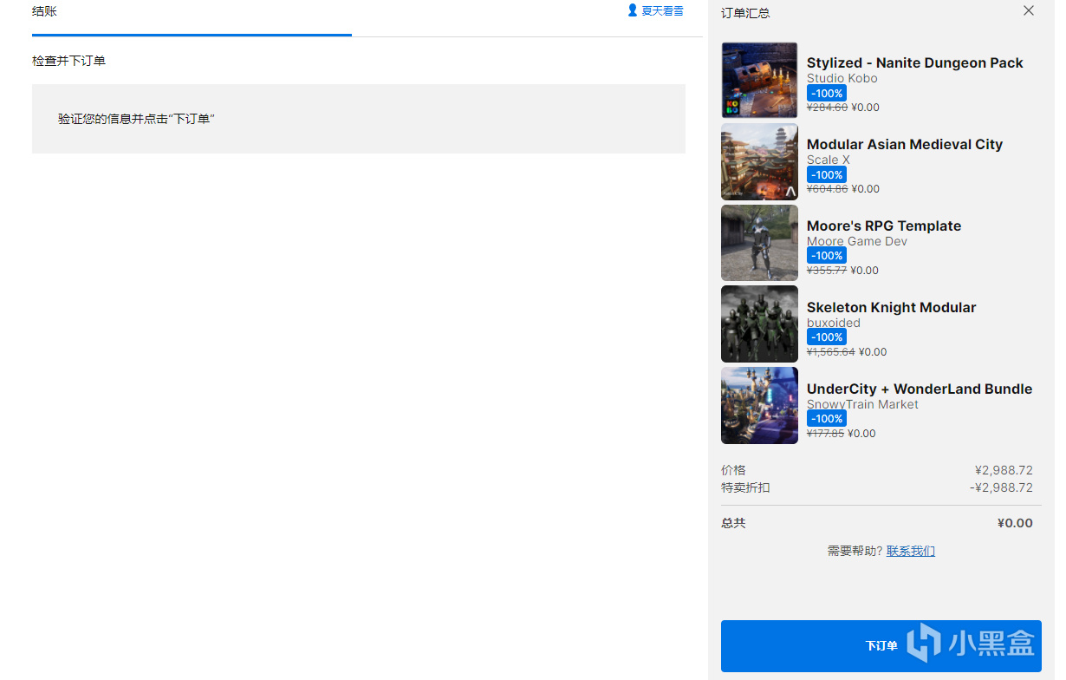Open the Modular Asian Medieval City thumbnail
This screenshot has width=1066, height=680.
pos(759,161)
